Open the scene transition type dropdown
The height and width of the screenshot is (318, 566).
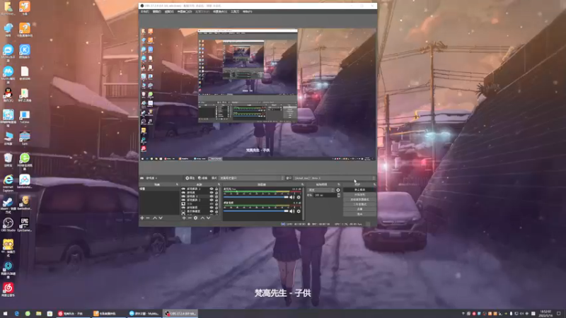tap(321, 190)
